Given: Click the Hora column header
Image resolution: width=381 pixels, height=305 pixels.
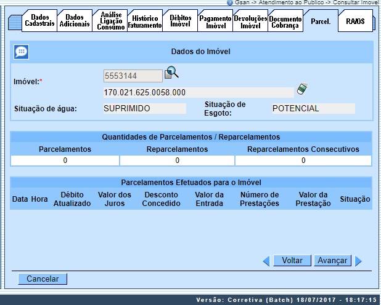Looking at the screenshot, I should (39, 199).
